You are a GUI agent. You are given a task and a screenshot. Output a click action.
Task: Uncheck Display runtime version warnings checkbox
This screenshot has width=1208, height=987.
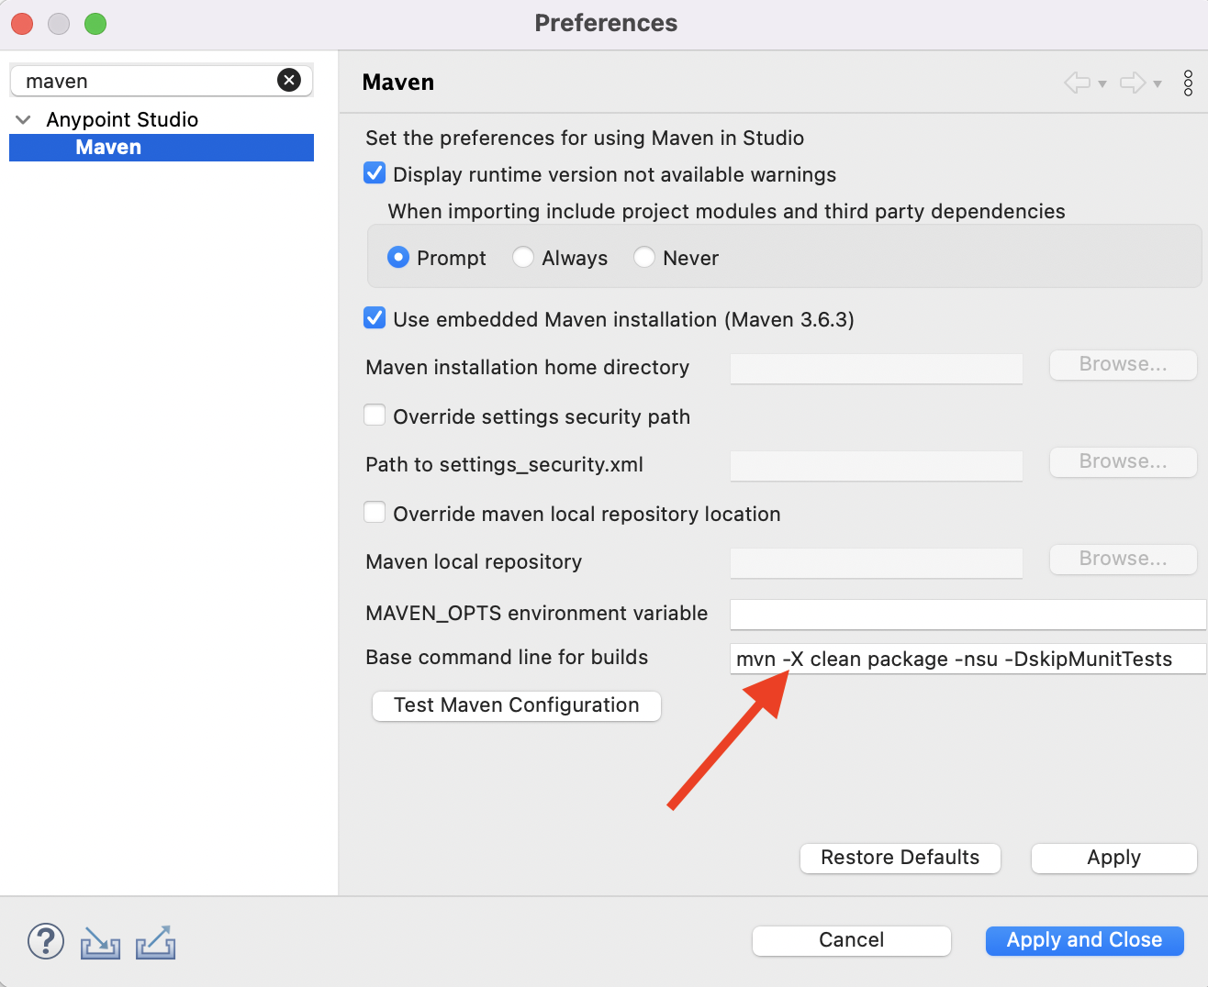[375, 173]
